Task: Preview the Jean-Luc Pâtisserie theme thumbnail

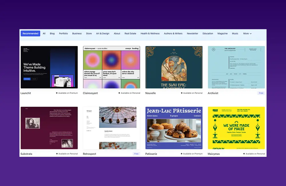Action: coord(174,128)
